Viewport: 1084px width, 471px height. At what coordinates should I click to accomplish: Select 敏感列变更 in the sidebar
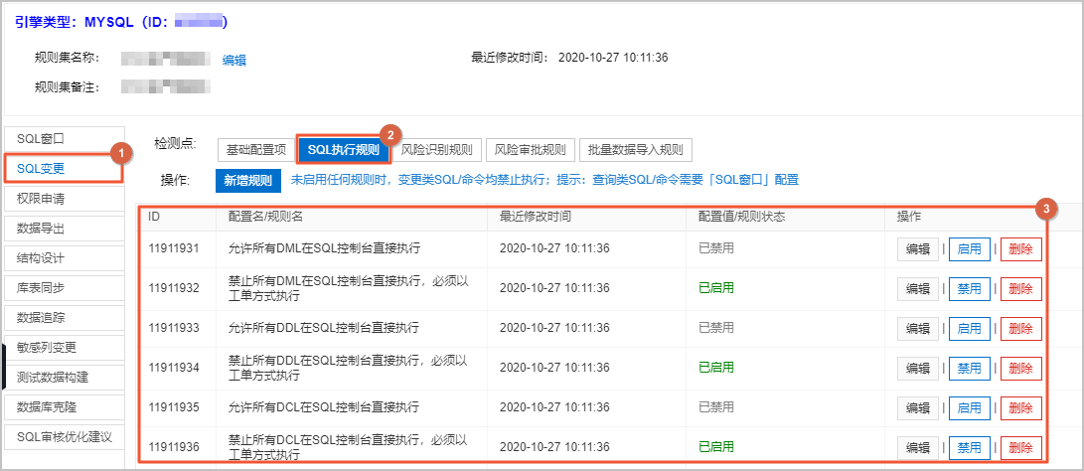tap(65, 347)
